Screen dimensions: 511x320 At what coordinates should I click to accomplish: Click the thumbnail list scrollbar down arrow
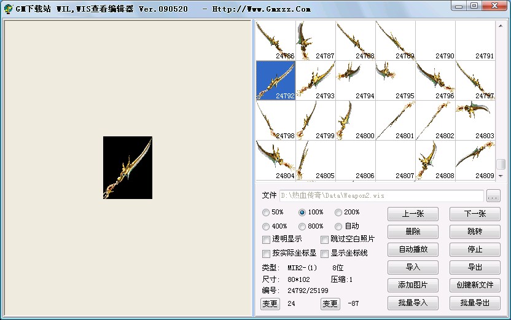pyautogui.click(x=501, y=176)
